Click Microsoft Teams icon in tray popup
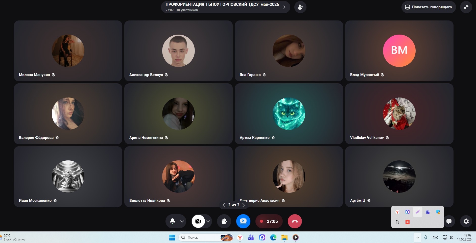Image resolution: width=476 pixels, height=243 pixels. click(x=427, y=212)
